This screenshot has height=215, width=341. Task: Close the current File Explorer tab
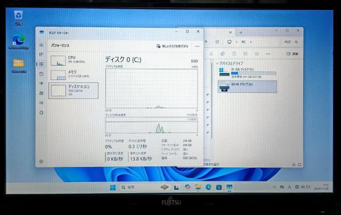pos(231,33)
